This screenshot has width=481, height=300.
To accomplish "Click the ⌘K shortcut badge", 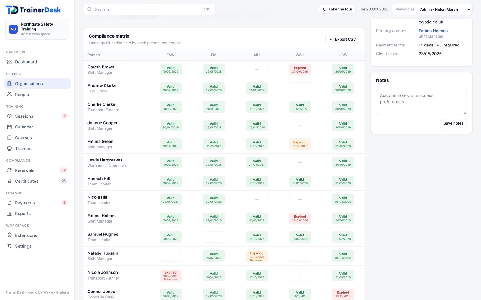I will [207, 10].
